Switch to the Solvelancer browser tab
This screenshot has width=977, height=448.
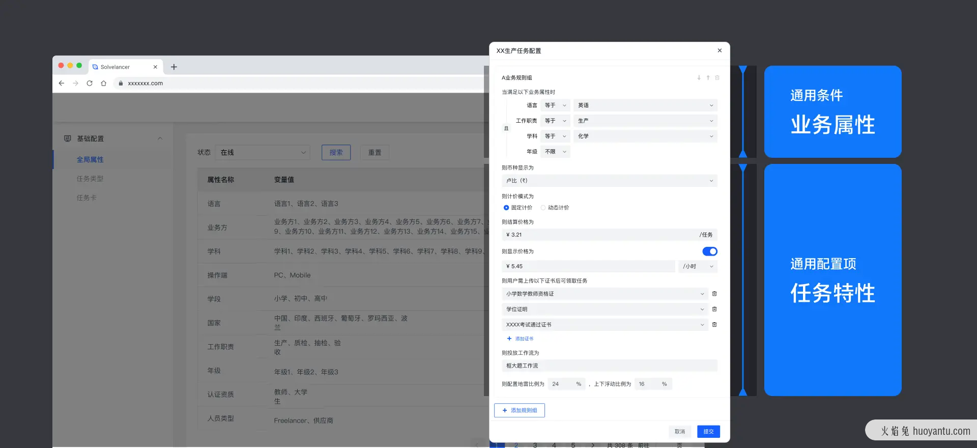(x=125, y=67)
